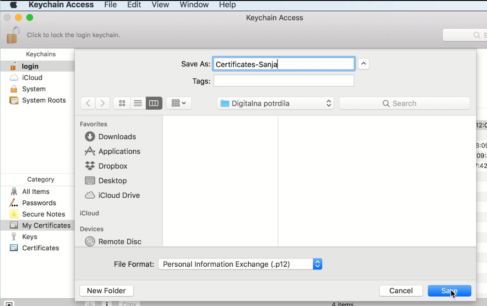Open Downloads in Favorites sidebar
This screenshot has width=487, height=306.
point(110,137)
